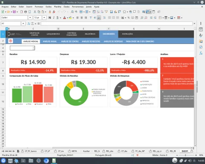
Task: Click the AutoFilter funnel icon
Action: point(106,12)
